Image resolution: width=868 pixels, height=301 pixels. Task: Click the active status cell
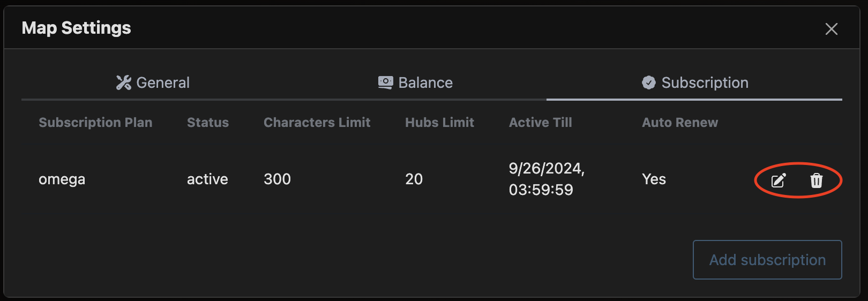207,179
